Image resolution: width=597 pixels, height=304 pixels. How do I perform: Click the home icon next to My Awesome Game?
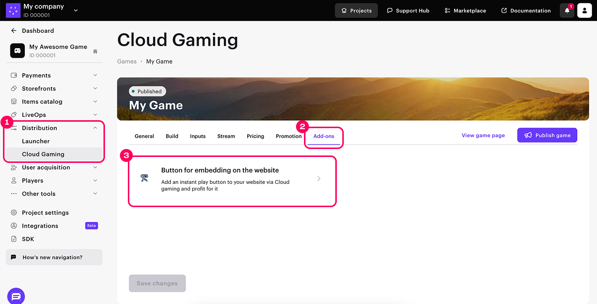click(95, 51)
